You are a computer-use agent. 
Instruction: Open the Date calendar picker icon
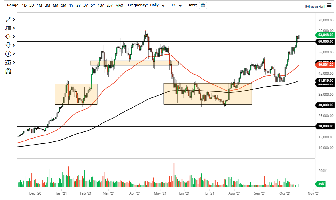click(203, 5)
